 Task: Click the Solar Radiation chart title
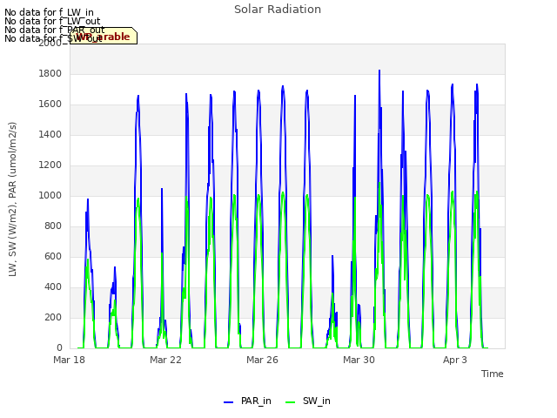point(278,10)
